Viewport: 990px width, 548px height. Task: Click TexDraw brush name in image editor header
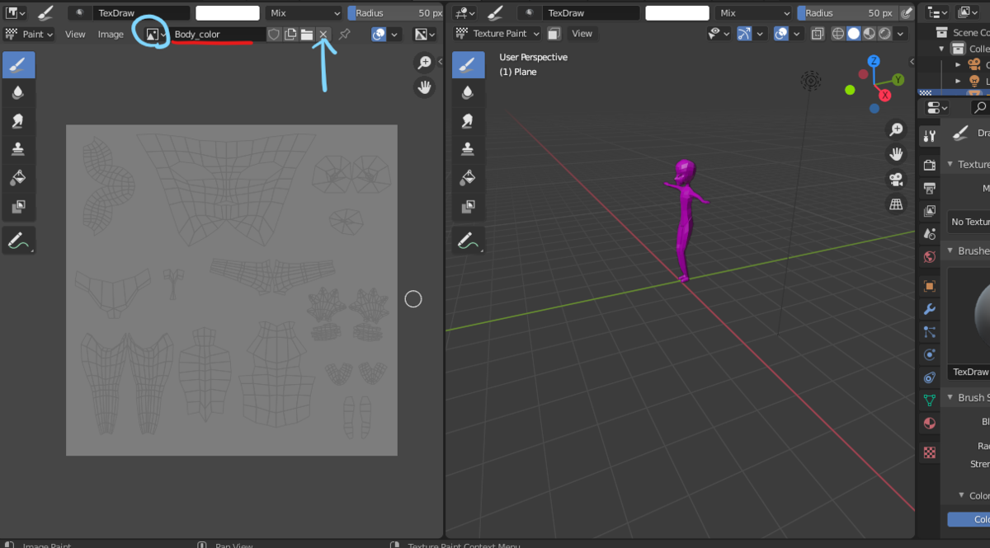141,13
